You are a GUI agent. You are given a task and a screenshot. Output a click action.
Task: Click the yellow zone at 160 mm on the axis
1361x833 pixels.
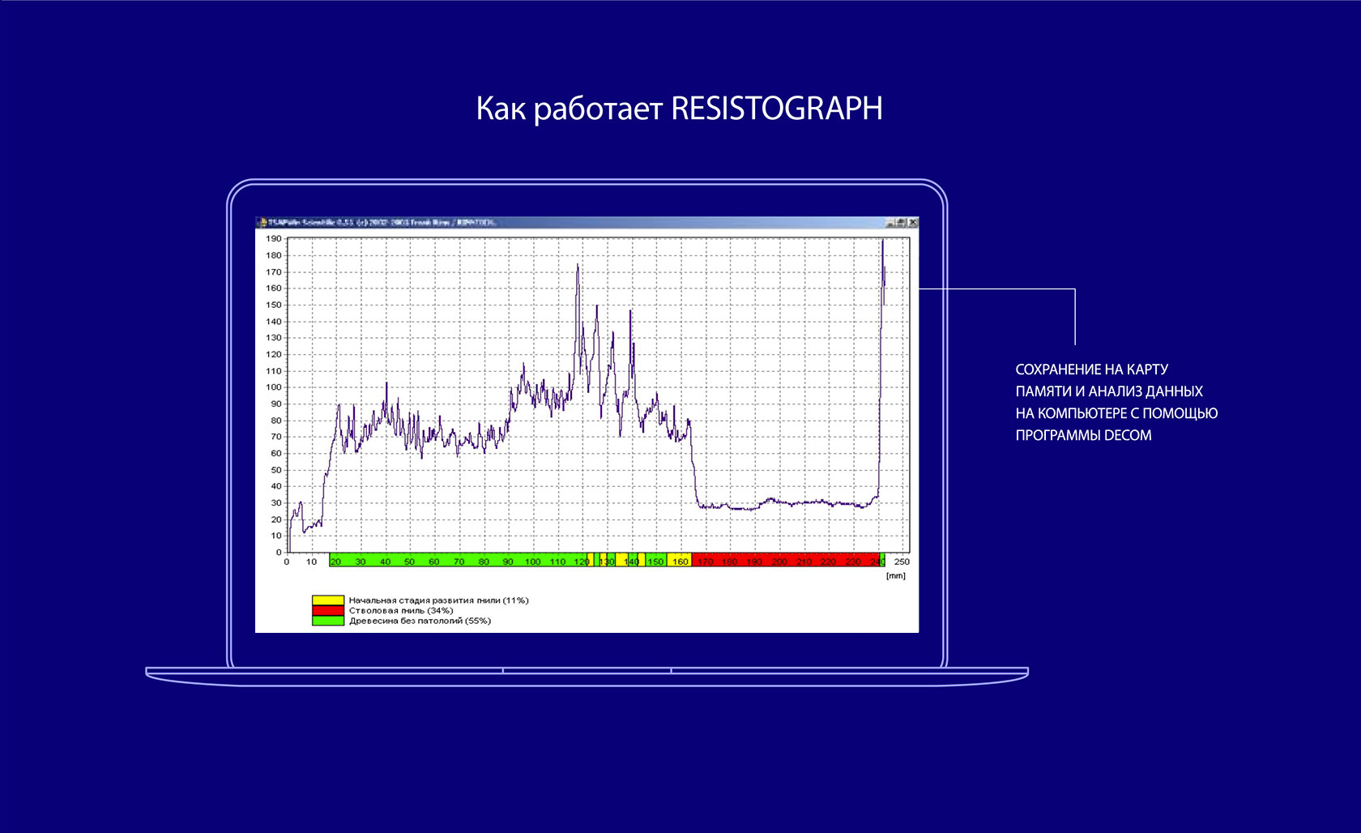[680, 561]
